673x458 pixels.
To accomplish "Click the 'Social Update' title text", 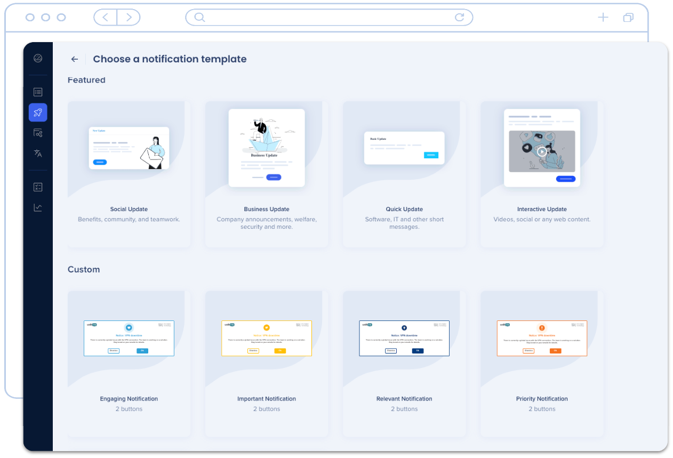I will 129,210.
